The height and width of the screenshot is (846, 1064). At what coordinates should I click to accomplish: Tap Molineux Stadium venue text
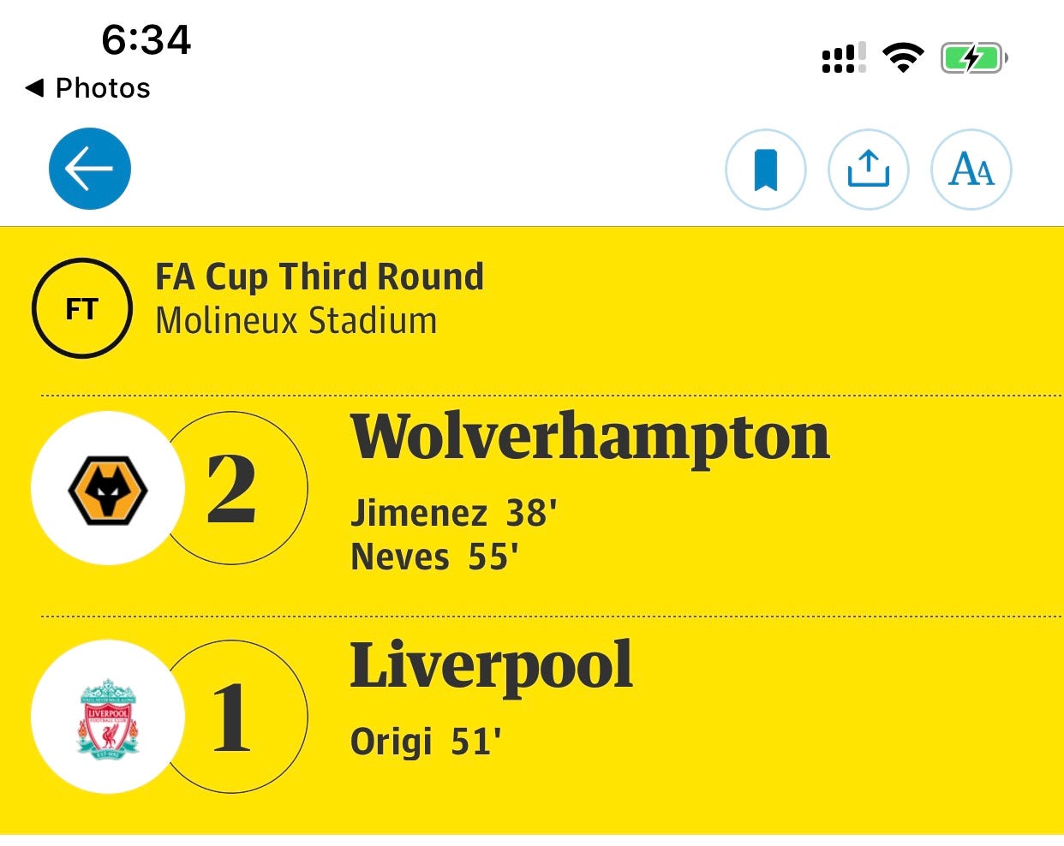tap(296, 321)
